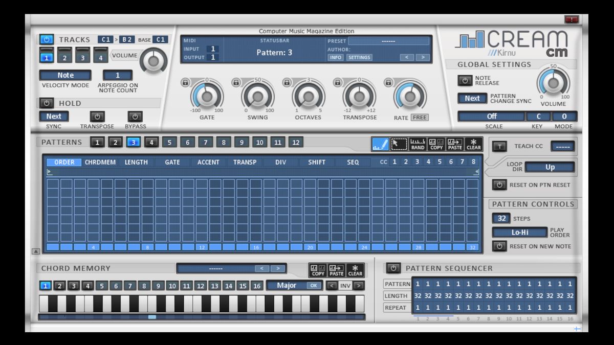Open Pattern Change Sync 'Next' dropdown

472,98
